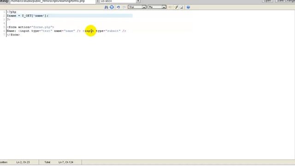Open the 10 pt font size dropdown
Screen dimensions: 295x166
tap(137, 7)
